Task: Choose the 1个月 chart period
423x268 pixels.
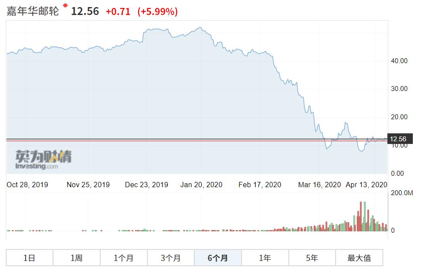Action: tap(124, 258)
